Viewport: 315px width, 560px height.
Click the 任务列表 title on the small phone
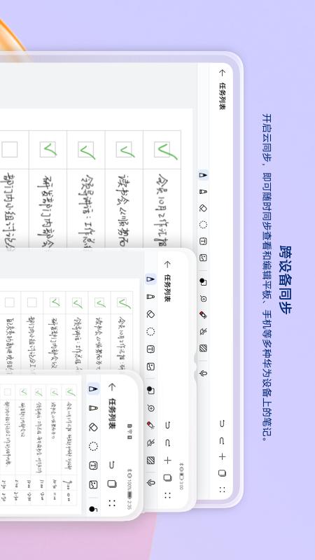(112, 414)
